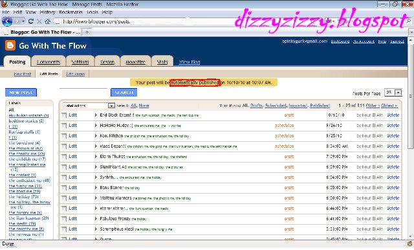414x250 pixels.
Task: Select None posts link
Action: [x=144, y=106]
